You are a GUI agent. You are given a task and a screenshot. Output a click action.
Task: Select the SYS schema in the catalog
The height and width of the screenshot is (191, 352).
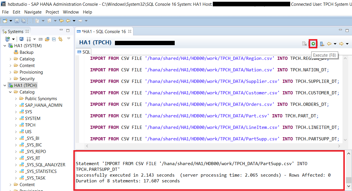click(x=26, y=112)
